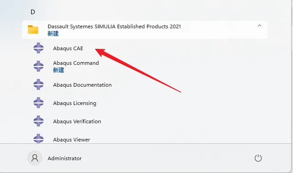Click the Abaqus CAE icon
The width and height of the screenshot is (293, 173).
click(x=38, y=48)
